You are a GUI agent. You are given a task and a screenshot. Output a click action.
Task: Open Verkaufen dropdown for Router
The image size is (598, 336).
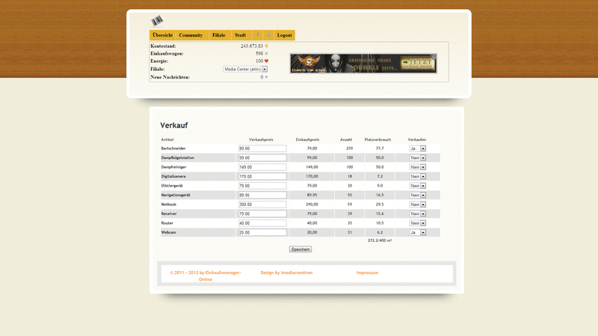(418, 223)
